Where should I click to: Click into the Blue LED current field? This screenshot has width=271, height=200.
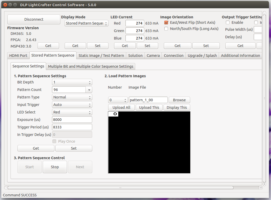[x=135, y=38]
